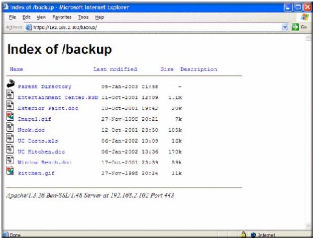The height and width of the screenshot is (238, 313).
Task: Open the Help menu
Action: tap(100, 17)
